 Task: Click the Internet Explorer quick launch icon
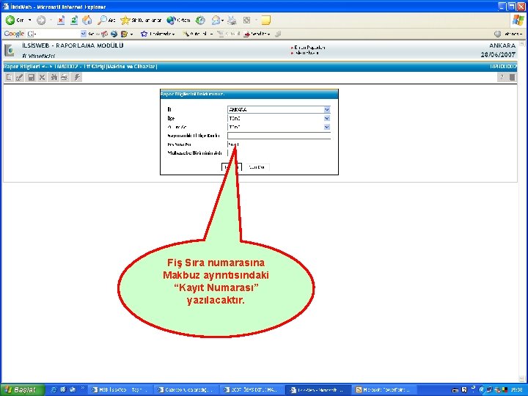(x=54, y=390)
